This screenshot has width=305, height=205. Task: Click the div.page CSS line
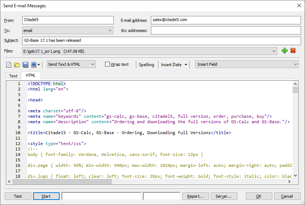coord(160,165)
